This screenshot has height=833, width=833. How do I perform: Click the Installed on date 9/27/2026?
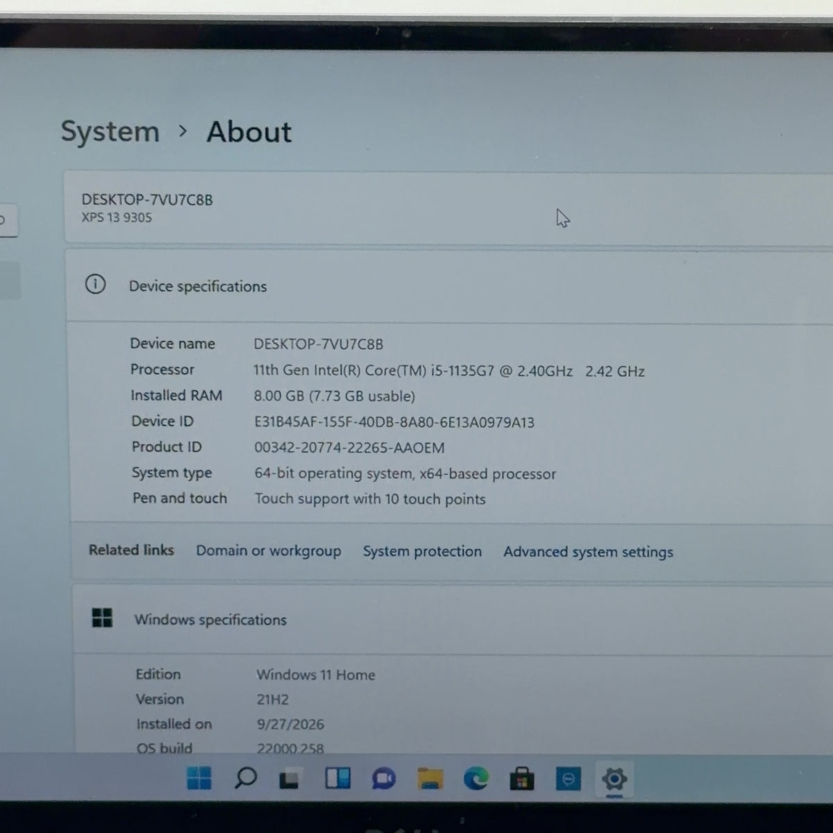tap(290, 724)
